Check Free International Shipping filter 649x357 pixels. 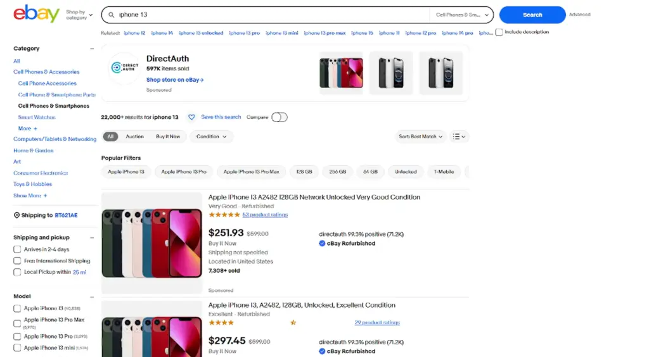17,261
